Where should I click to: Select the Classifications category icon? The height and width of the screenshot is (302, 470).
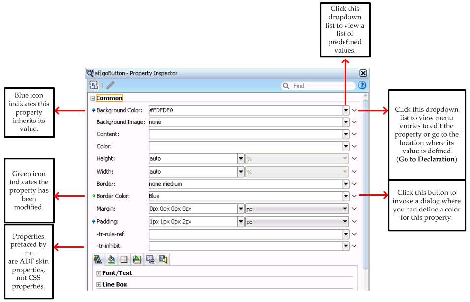(x=151, y=259)
